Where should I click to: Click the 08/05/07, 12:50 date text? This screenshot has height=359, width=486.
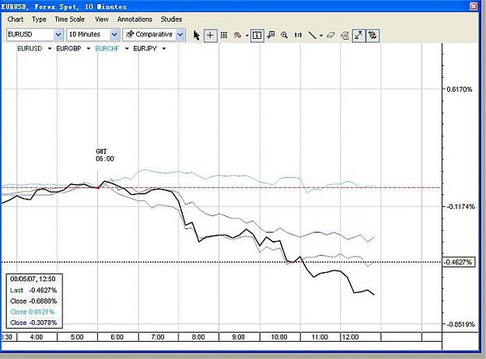click(x=33, y=279)
